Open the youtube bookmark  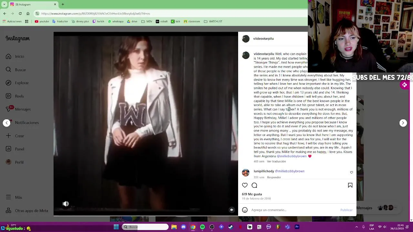tap(42, 22)
